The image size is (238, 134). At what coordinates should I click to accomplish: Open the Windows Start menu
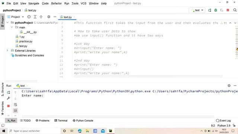point(4,131)
